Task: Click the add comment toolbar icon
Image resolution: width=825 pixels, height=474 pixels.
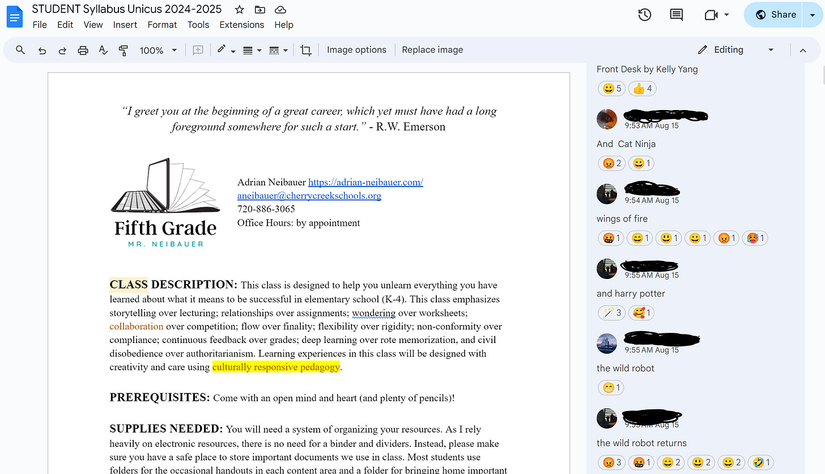Action: point(198,50)
